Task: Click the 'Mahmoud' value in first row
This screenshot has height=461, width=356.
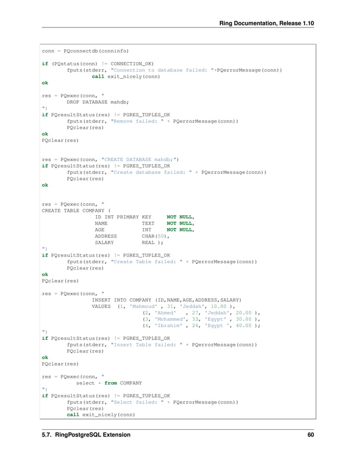Action: tap(143, 306)
